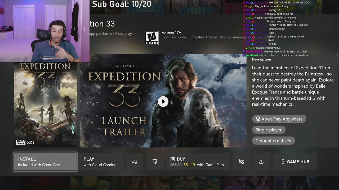
Task: Click the streamer webcam overlay
Action: point(44,31)
